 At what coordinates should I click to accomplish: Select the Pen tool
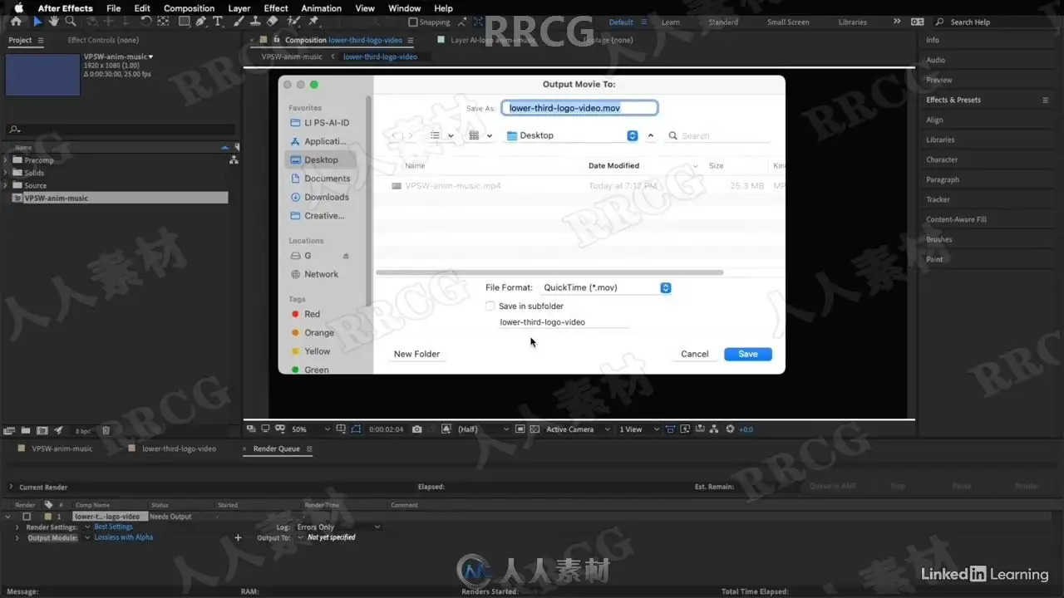(202, 22)
